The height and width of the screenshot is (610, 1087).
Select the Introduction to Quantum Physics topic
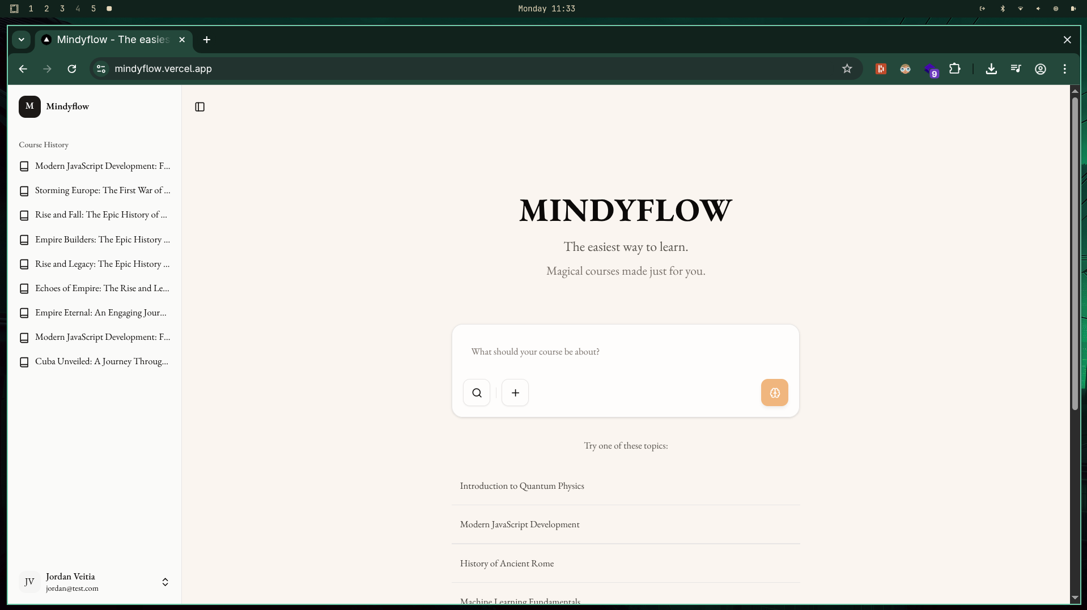522,486
